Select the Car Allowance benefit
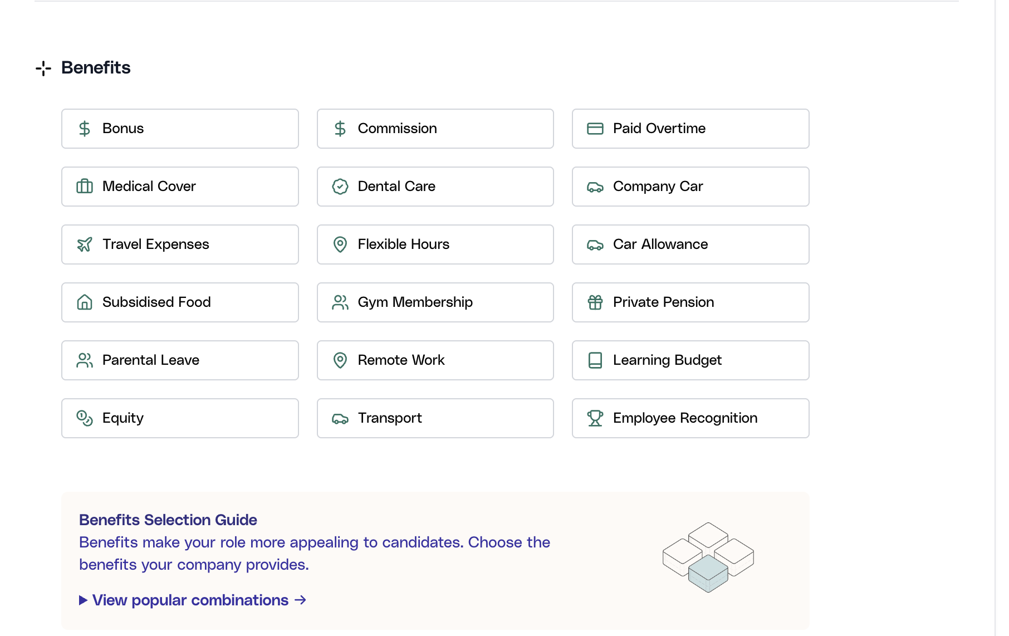1009x636 pixels. pos(690,244)
